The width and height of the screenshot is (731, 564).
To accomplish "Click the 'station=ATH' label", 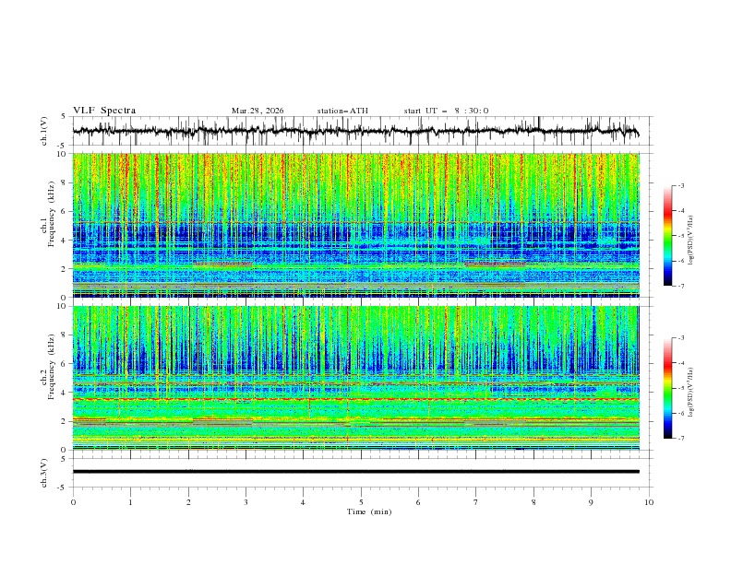I will point(342,111).
